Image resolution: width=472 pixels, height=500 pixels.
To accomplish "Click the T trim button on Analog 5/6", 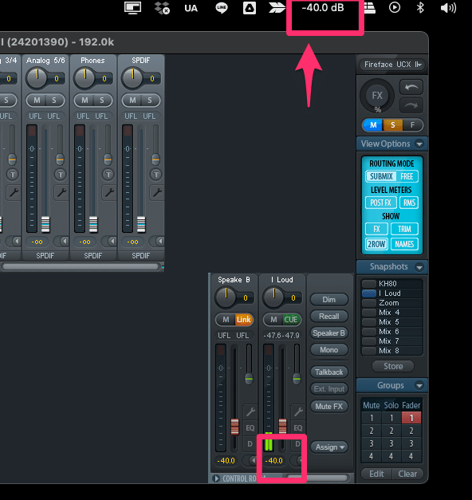I will click(x=61, y=175).
